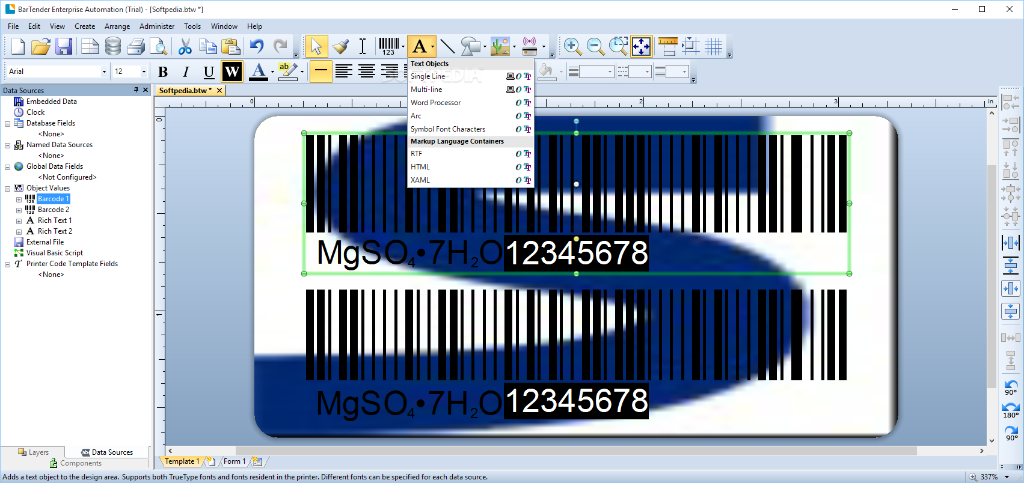The height and width of the screenshot is (483, 1024).
Task: Copy selection with the copy icon
Action: [x=208, y=46]
